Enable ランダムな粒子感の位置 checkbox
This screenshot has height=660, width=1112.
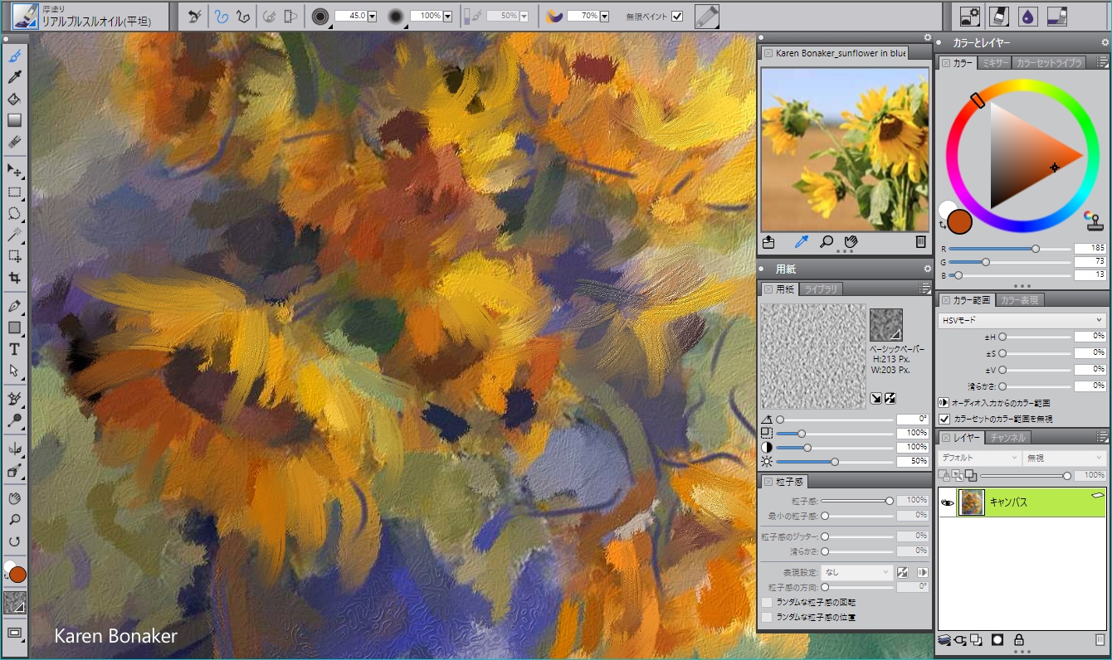click(767, 618)
